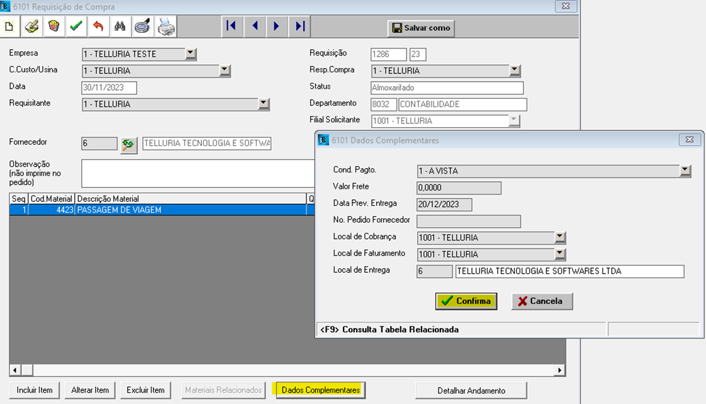Click Detalhar Andamento button
This screenshot has height=404, width=706.
[471, 391]
